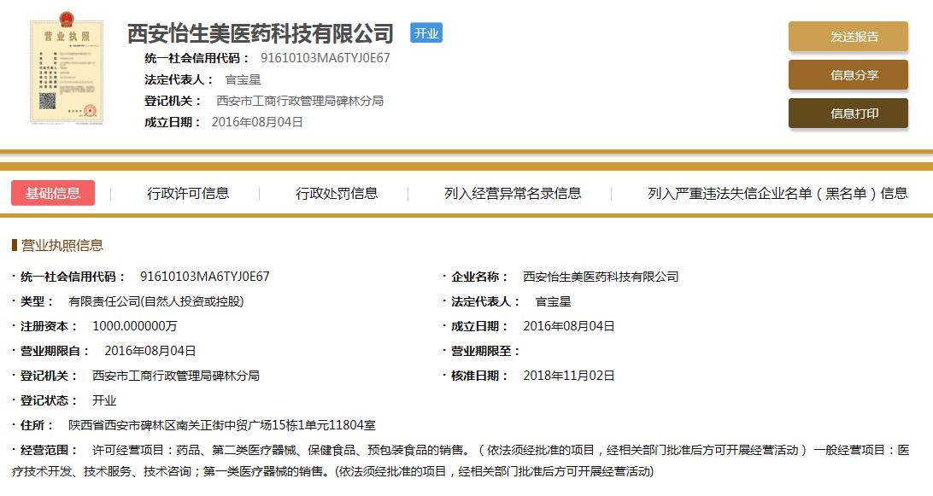Click the company title 西安怡生美医药科技有限公司
The image size is (933, 496).
click(x=261, y=33)
